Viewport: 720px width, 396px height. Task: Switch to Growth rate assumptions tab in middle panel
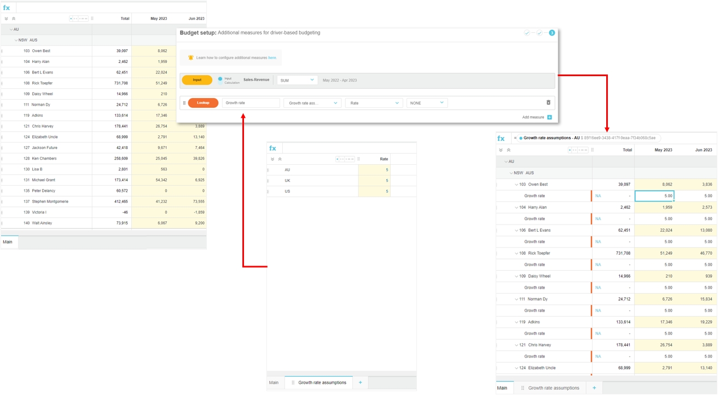[x=322, y=382]
